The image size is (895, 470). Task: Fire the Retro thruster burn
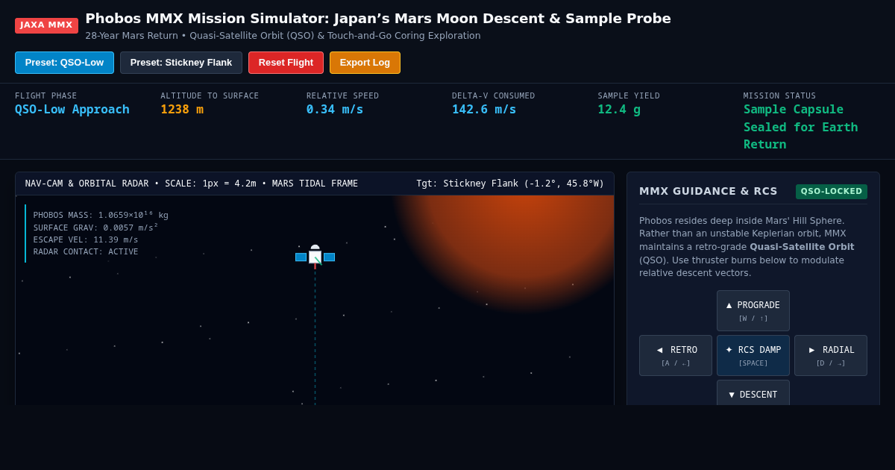point(676,355)
